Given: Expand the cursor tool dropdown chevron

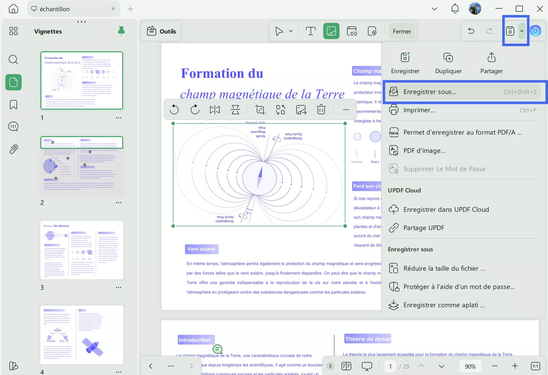Looking at the screenshot, I should pos(291,31).
